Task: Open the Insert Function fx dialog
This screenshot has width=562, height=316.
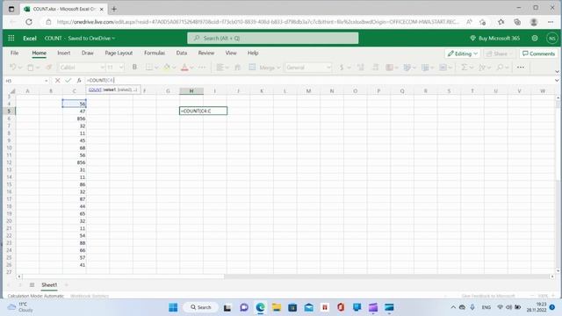Action: pos(79,81)
